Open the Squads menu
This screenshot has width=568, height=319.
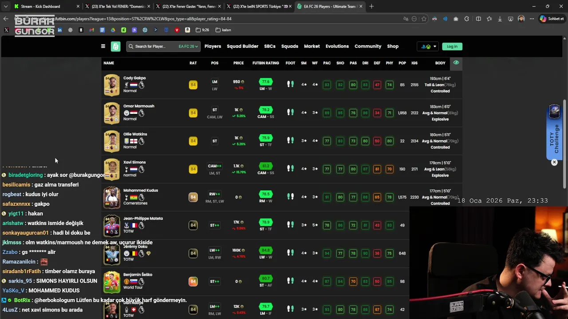[290, 46]
